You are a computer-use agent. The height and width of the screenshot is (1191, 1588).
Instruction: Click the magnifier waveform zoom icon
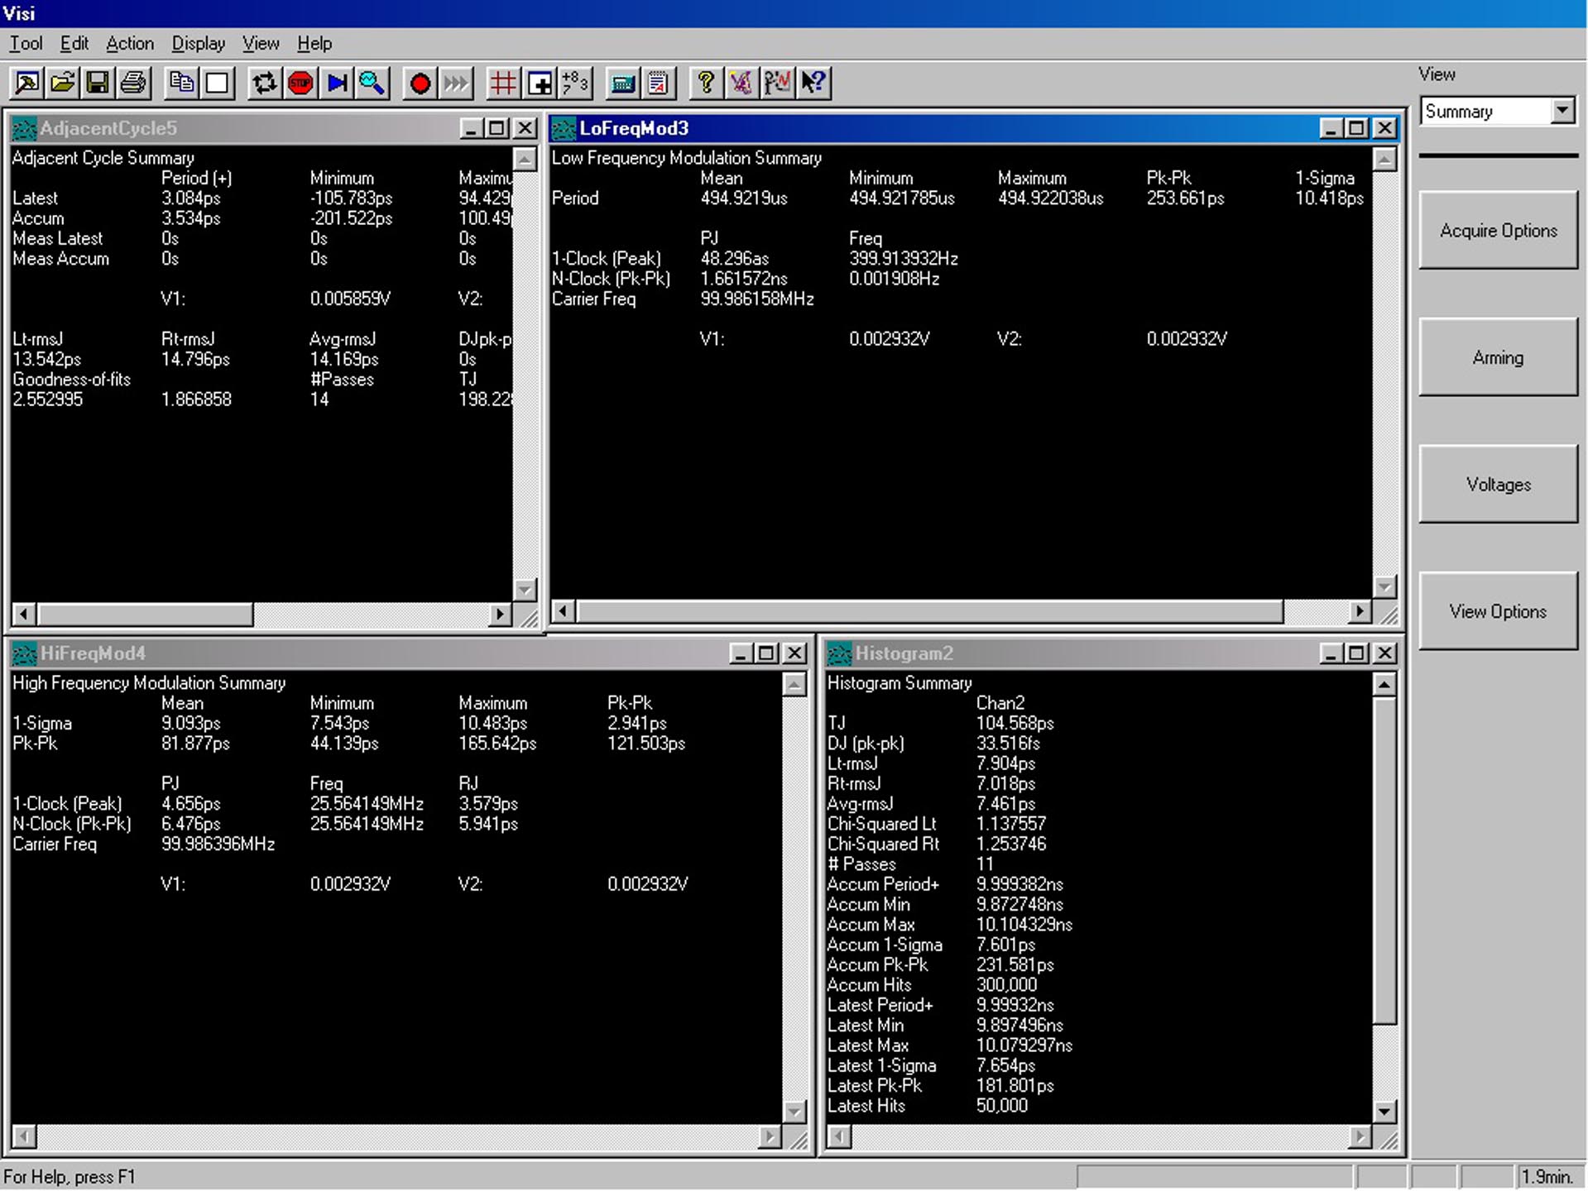(x=372, y=83)
